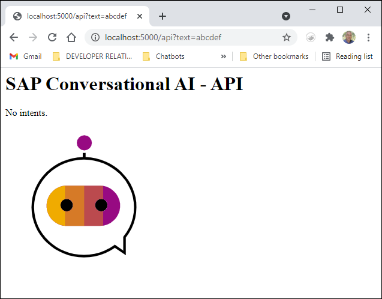Open the Other bookmarks folder

tap(274, 56)
